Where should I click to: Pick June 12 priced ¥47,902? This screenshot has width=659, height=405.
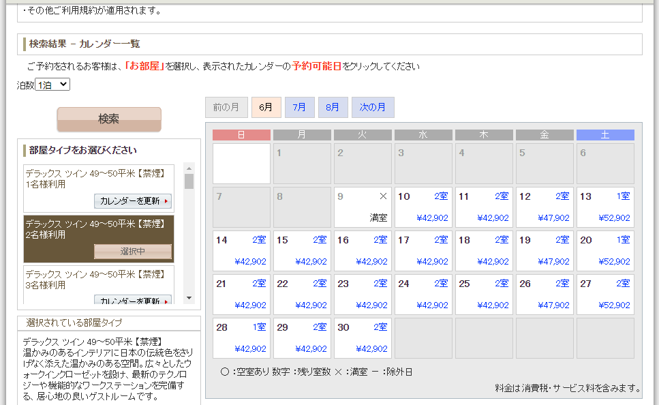[545, 207]
